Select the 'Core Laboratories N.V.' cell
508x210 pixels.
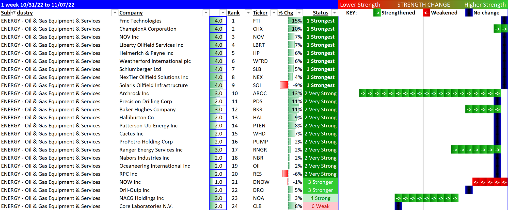146,206
